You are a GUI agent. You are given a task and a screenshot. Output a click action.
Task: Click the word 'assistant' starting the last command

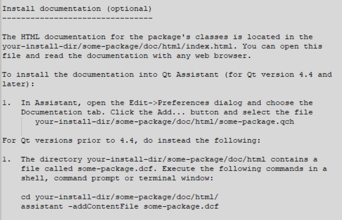click(x=42, y=206)
